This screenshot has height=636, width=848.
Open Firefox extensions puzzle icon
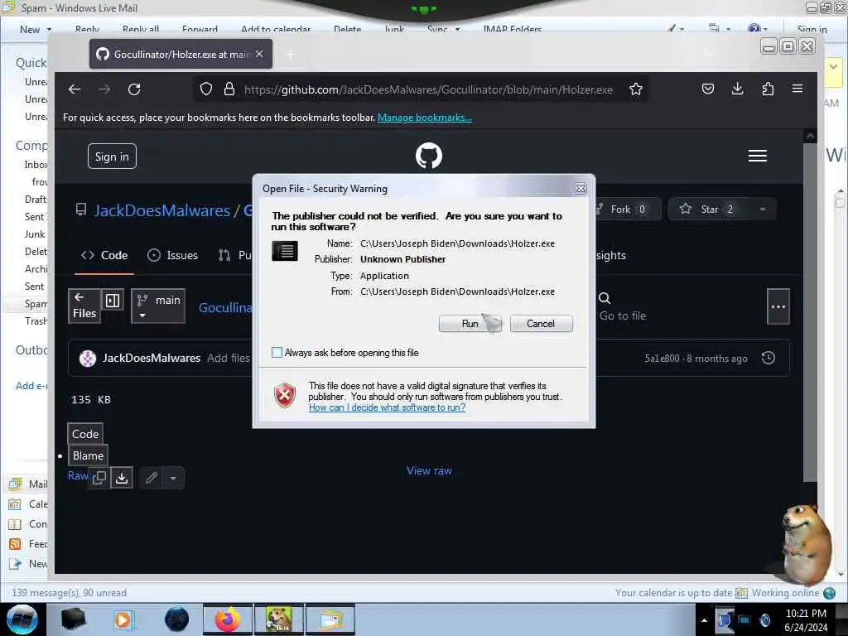768,89
